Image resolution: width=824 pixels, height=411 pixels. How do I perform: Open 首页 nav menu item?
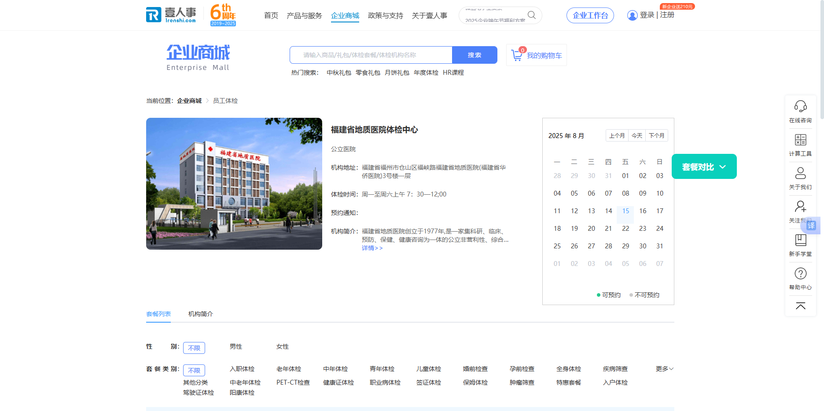[x=271, y=15]
